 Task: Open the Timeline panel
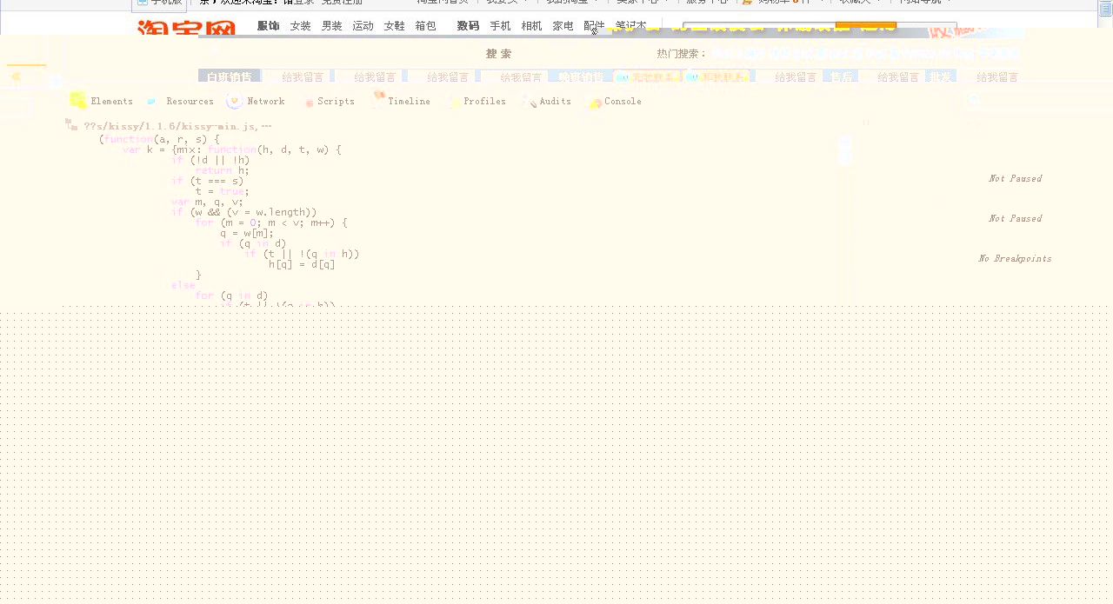tap(408, 101)
